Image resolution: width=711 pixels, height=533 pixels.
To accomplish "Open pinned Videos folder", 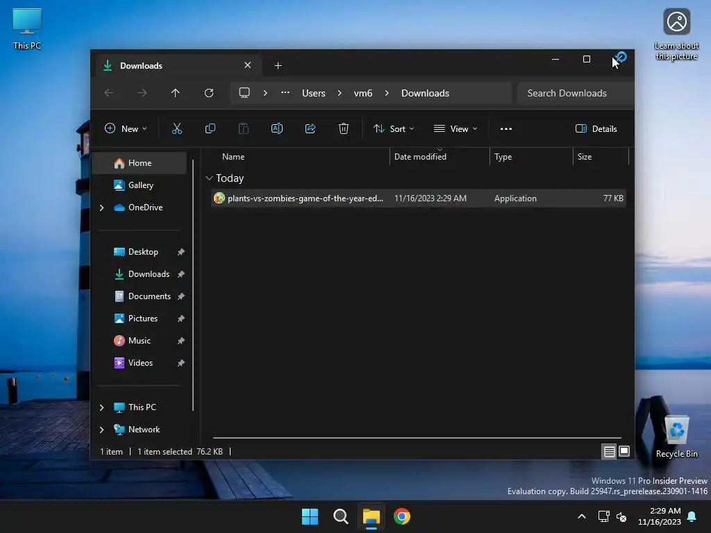I will click(x=140, y=362).
